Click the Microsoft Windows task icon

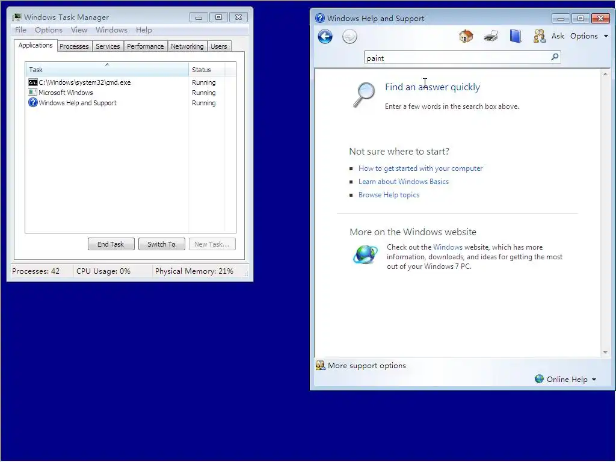click(33, 92)
